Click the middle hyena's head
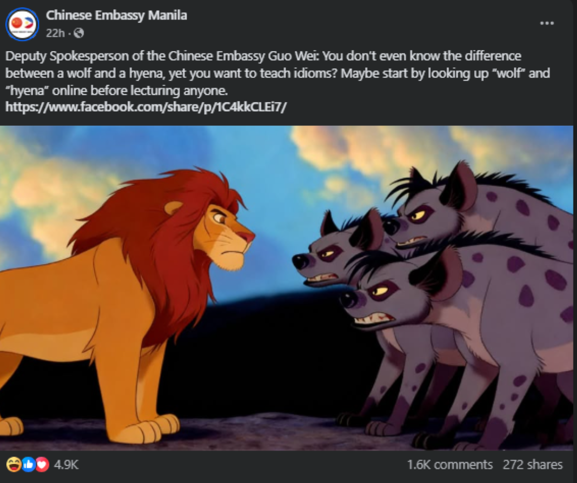The image size is (577, 483). [x=337, y=253]
